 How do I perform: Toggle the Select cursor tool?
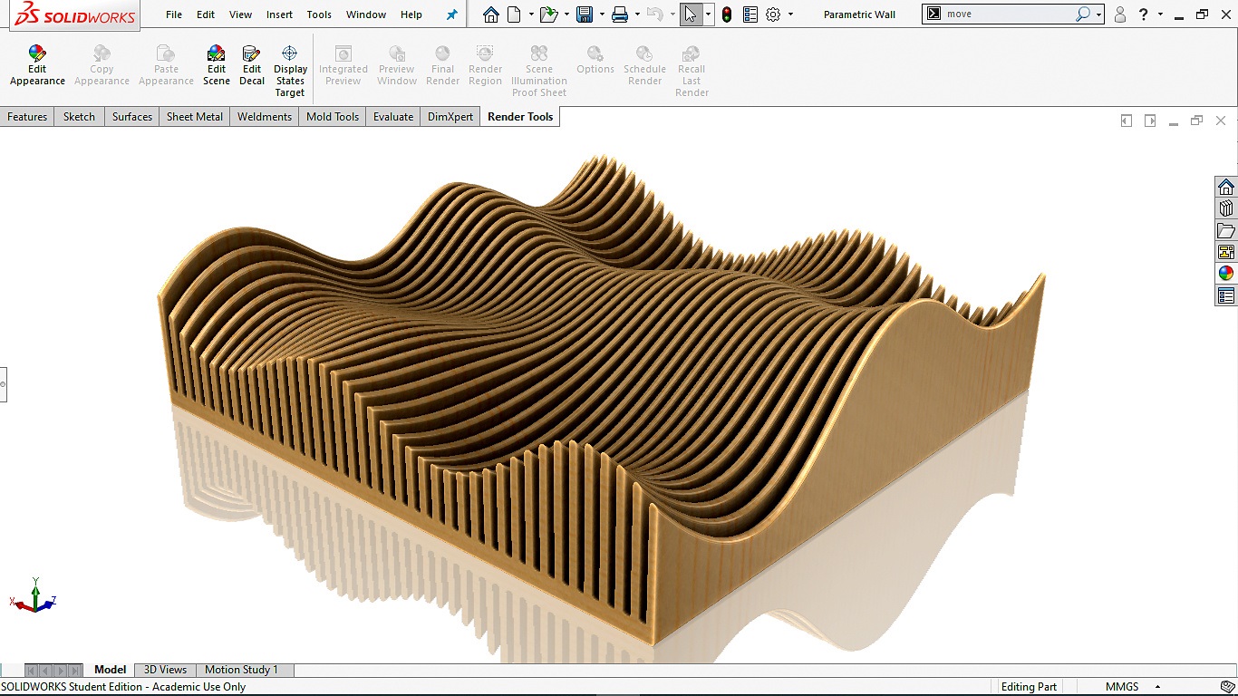coord(691,14)
